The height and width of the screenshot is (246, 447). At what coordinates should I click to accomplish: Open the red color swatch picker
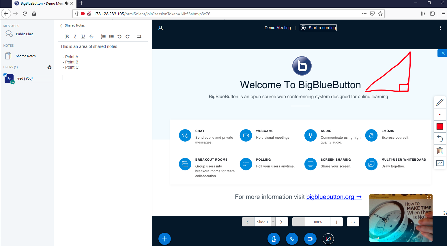(440, 127)
